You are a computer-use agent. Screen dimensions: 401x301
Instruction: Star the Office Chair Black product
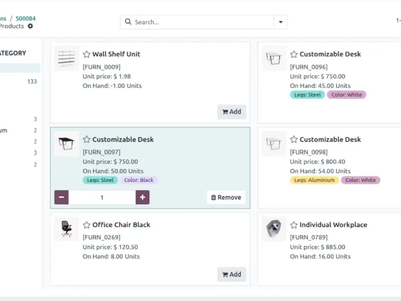coord(87,225)
